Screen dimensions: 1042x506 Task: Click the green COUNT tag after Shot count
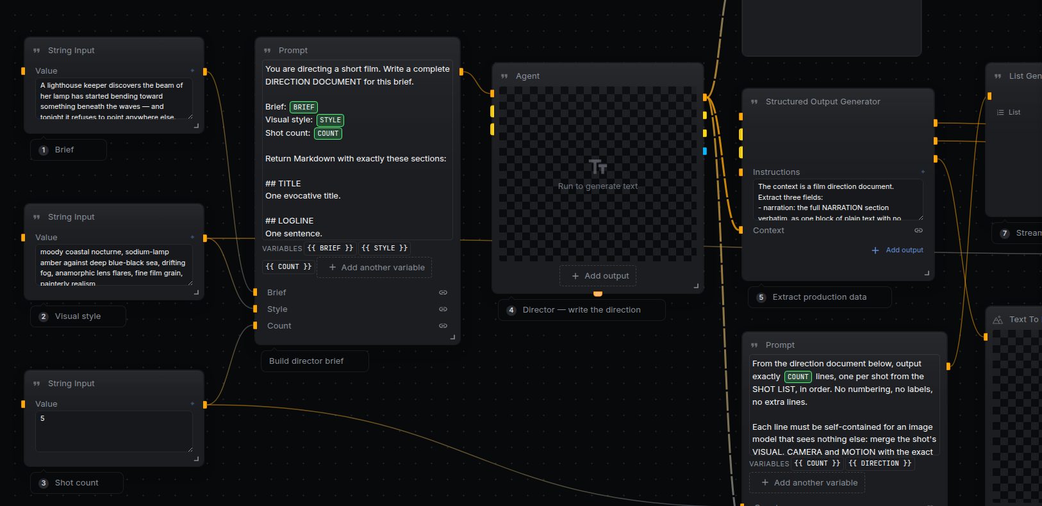[x=328, y=133]
